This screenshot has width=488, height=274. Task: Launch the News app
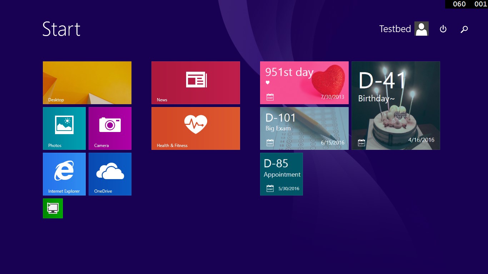[x=196, y=82]
